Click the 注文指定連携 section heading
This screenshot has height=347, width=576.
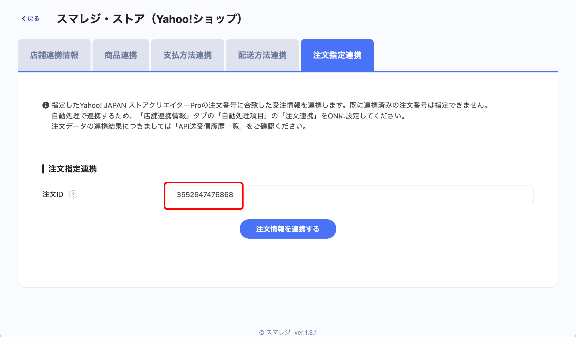[x=73, y=169]
